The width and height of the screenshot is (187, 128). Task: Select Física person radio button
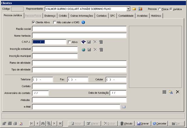coord(160,9)
